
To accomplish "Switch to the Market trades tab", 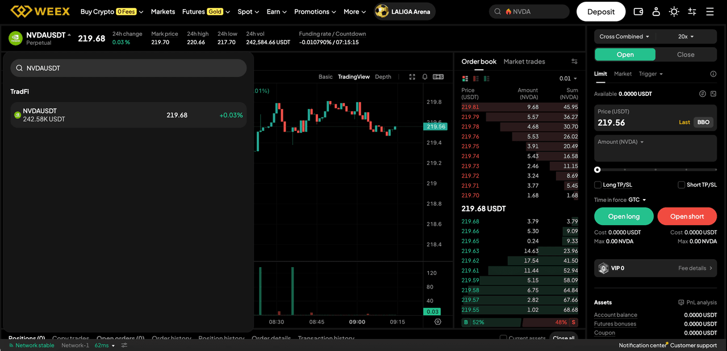I will pos(524,61).
